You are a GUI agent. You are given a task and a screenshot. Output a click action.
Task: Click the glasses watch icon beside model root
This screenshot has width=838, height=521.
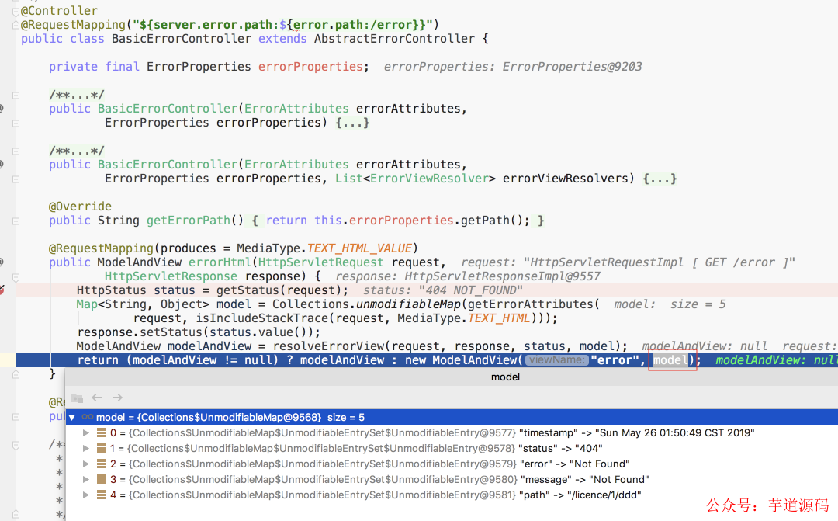88,417
